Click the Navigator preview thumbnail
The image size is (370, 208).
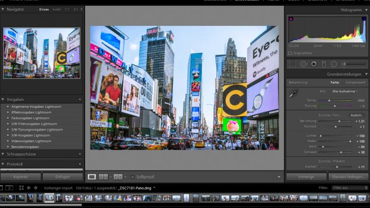[42, 53]
